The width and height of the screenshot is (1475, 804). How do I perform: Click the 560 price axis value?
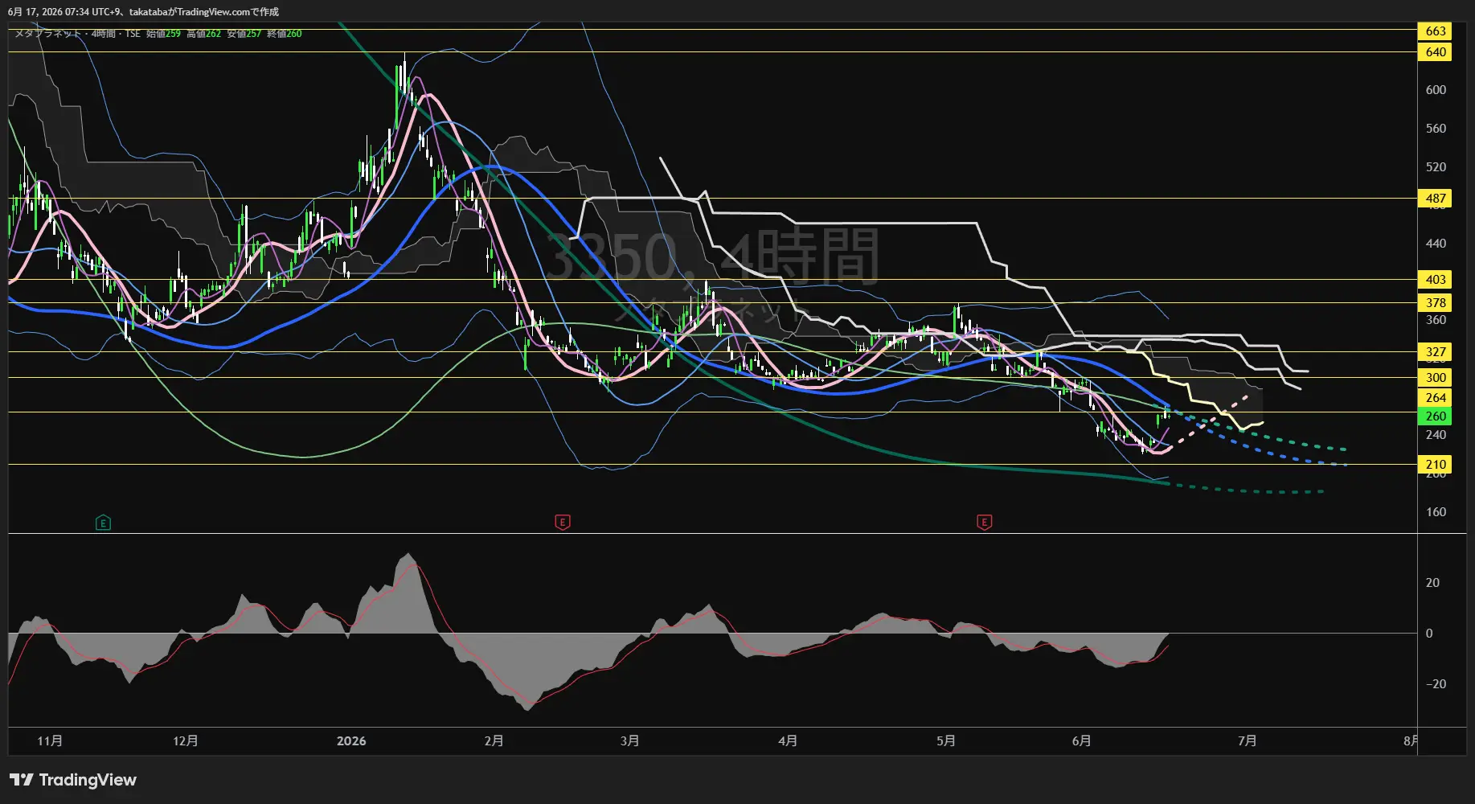[1436, 129]
